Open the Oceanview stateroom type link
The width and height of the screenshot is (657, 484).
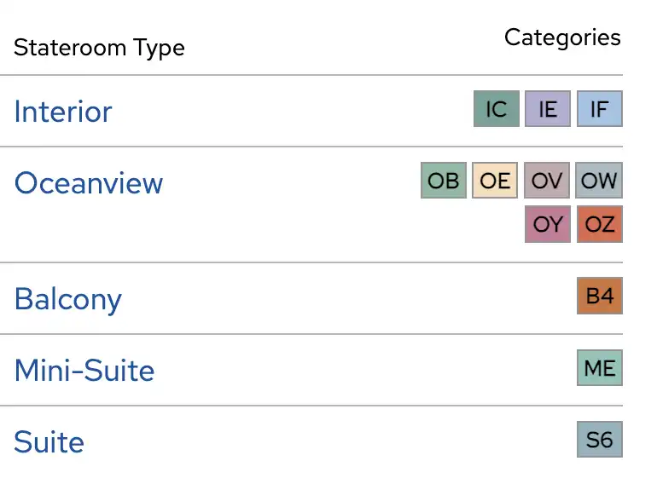pyautogui.click(x=89, y=183)
